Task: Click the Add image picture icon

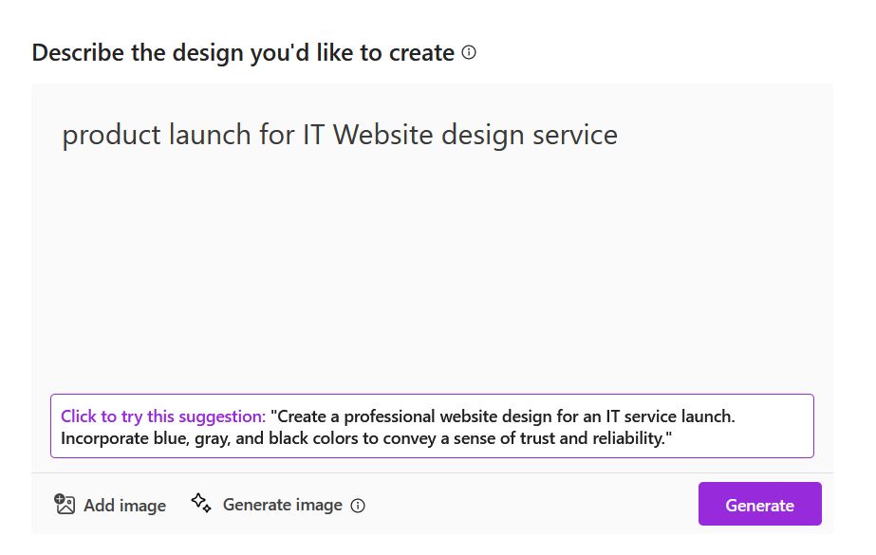Action: pos(65,504)
